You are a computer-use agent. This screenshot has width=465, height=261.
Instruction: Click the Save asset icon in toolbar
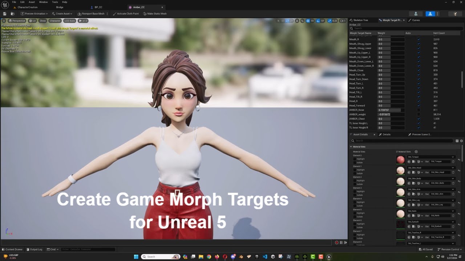tap(5, 14)
